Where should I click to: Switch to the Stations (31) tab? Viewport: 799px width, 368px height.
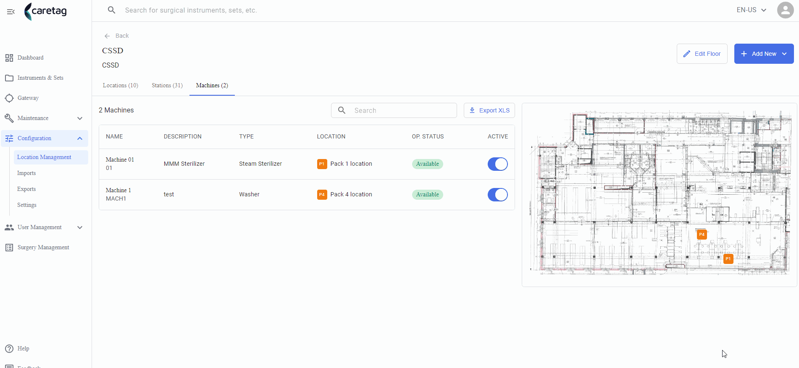[167, 86]
